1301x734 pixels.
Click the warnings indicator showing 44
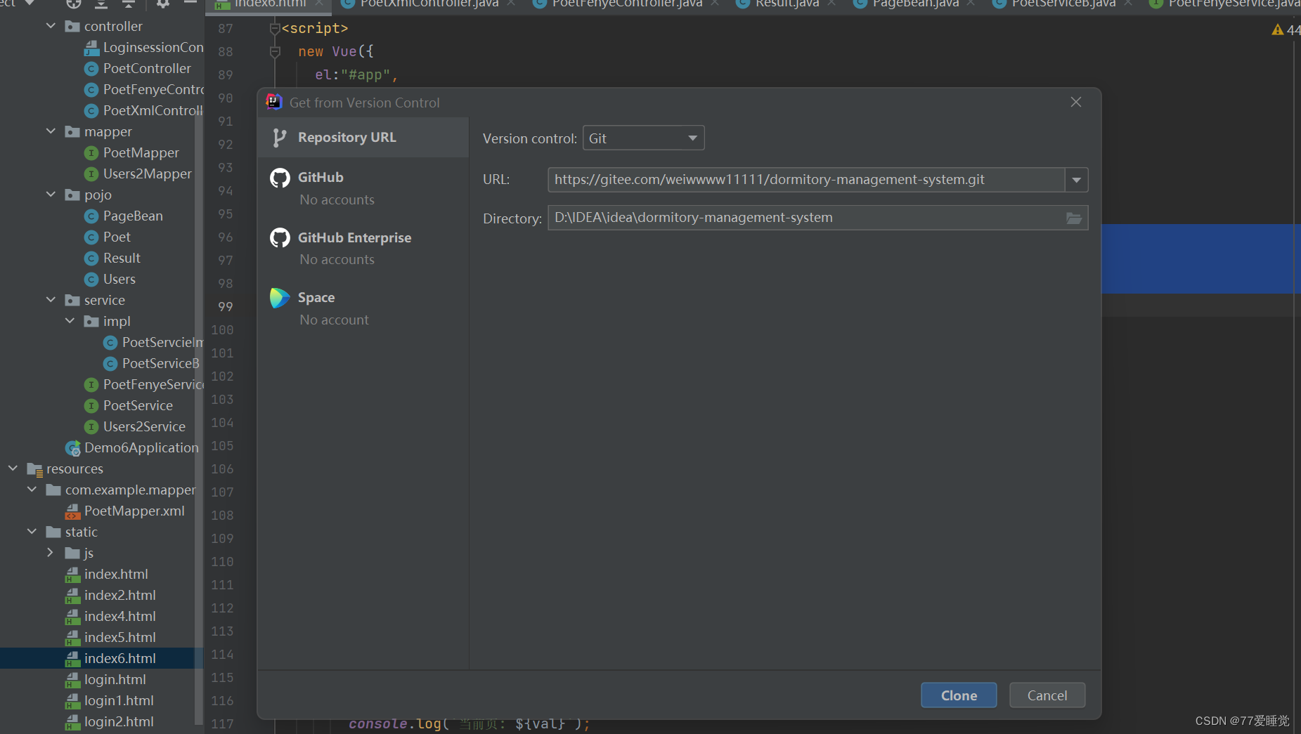click(1286, 30)
